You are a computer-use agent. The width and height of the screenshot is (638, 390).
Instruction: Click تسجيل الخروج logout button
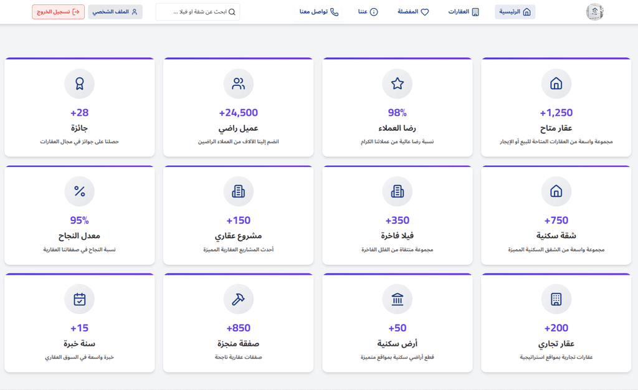pyautogui.click(x=58, y=12)
